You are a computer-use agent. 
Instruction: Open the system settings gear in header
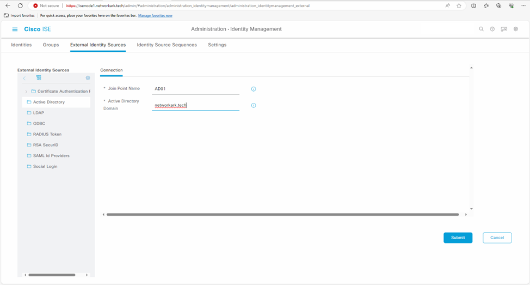tap(516, 29)
